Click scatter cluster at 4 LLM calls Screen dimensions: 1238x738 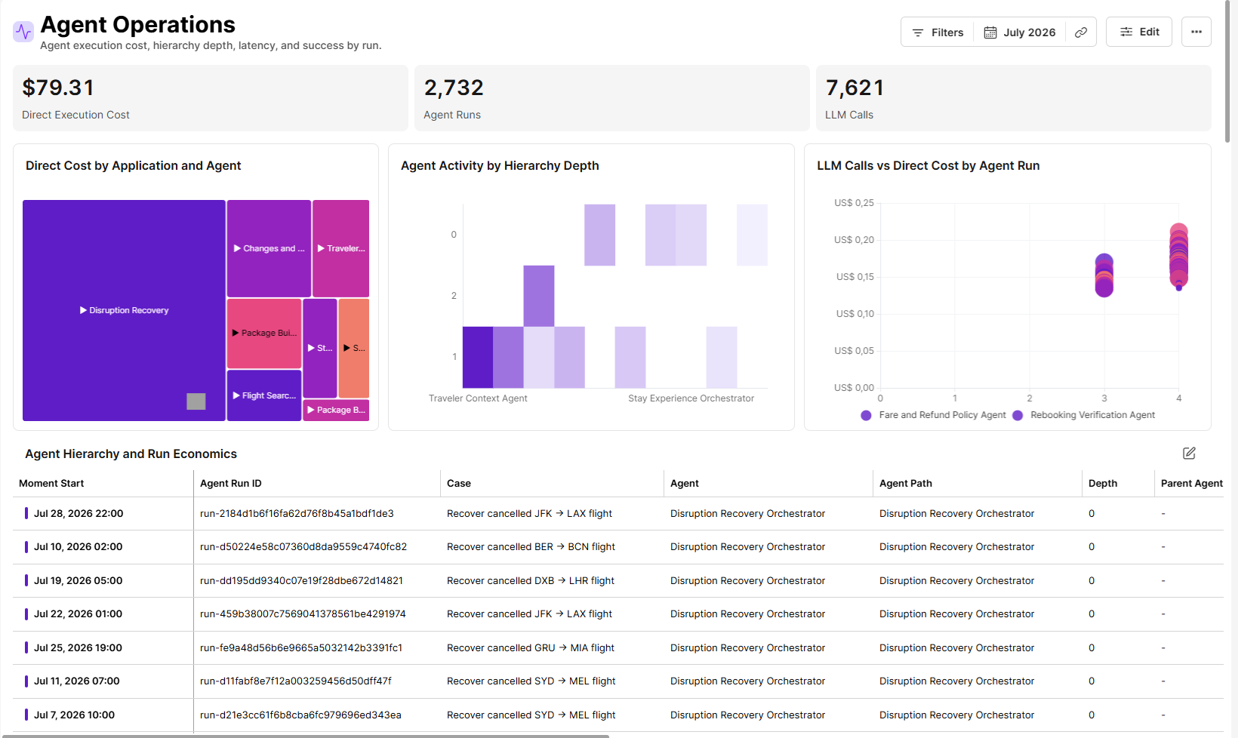point(1178,257)
